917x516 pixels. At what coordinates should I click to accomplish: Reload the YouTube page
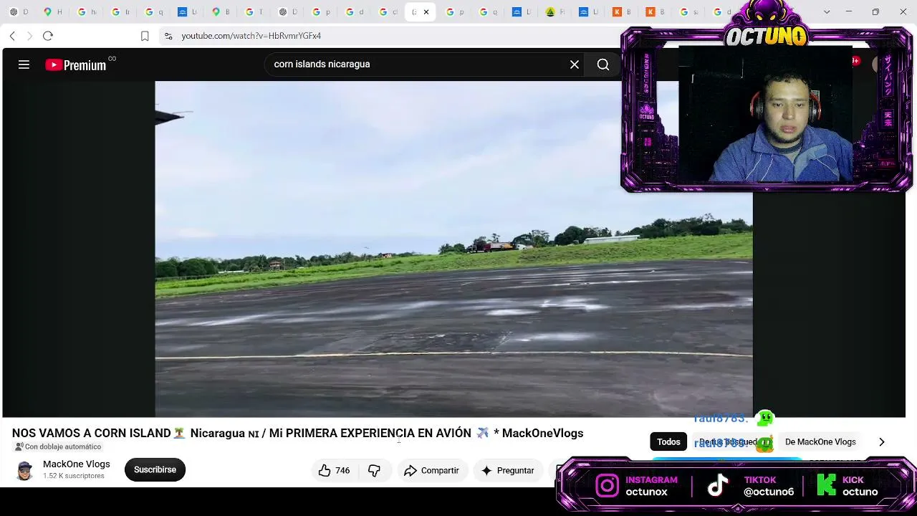point(48,36)
